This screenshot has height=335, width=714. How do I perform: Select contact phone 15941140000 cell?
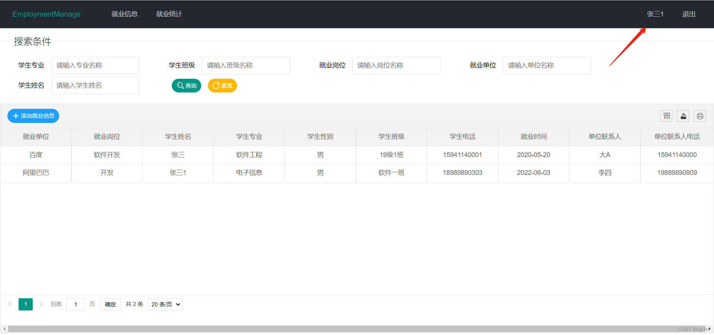click(x=677, y=155)
